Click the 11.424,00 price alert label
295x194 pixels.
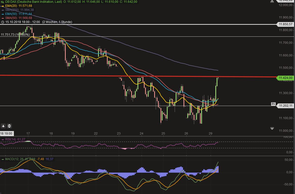click(285, 78)
